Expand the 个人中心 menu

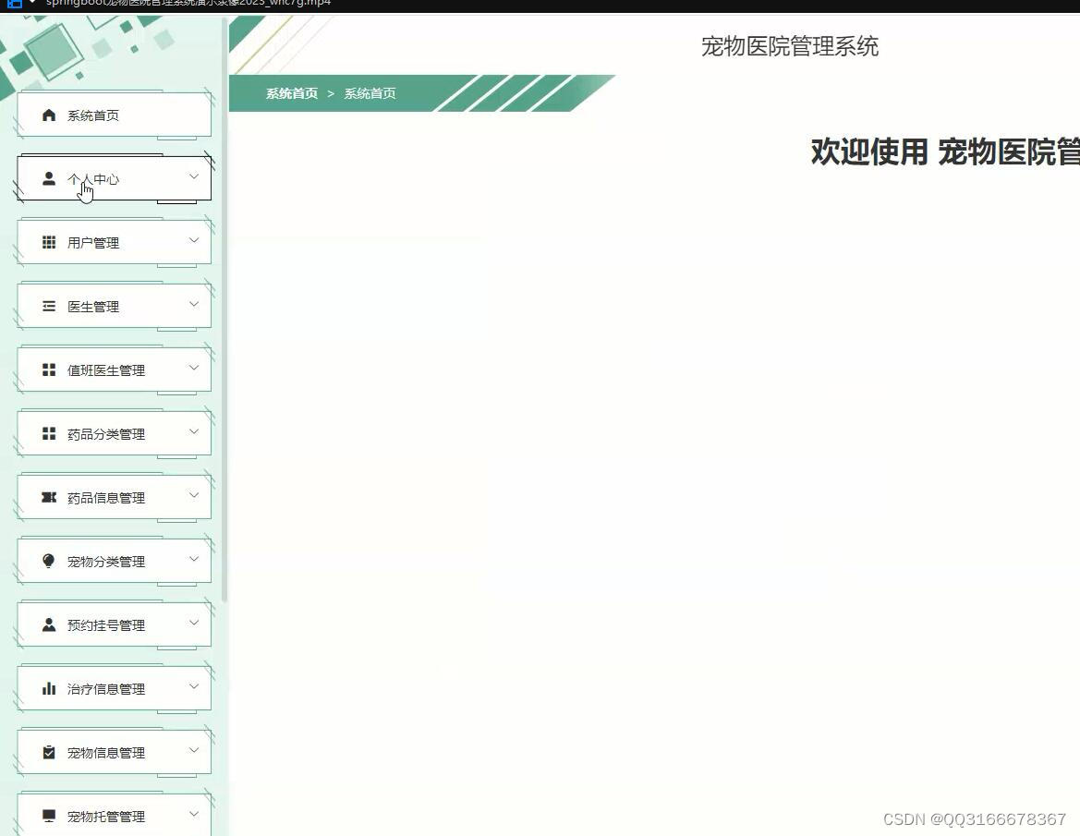tap(194, 176)
